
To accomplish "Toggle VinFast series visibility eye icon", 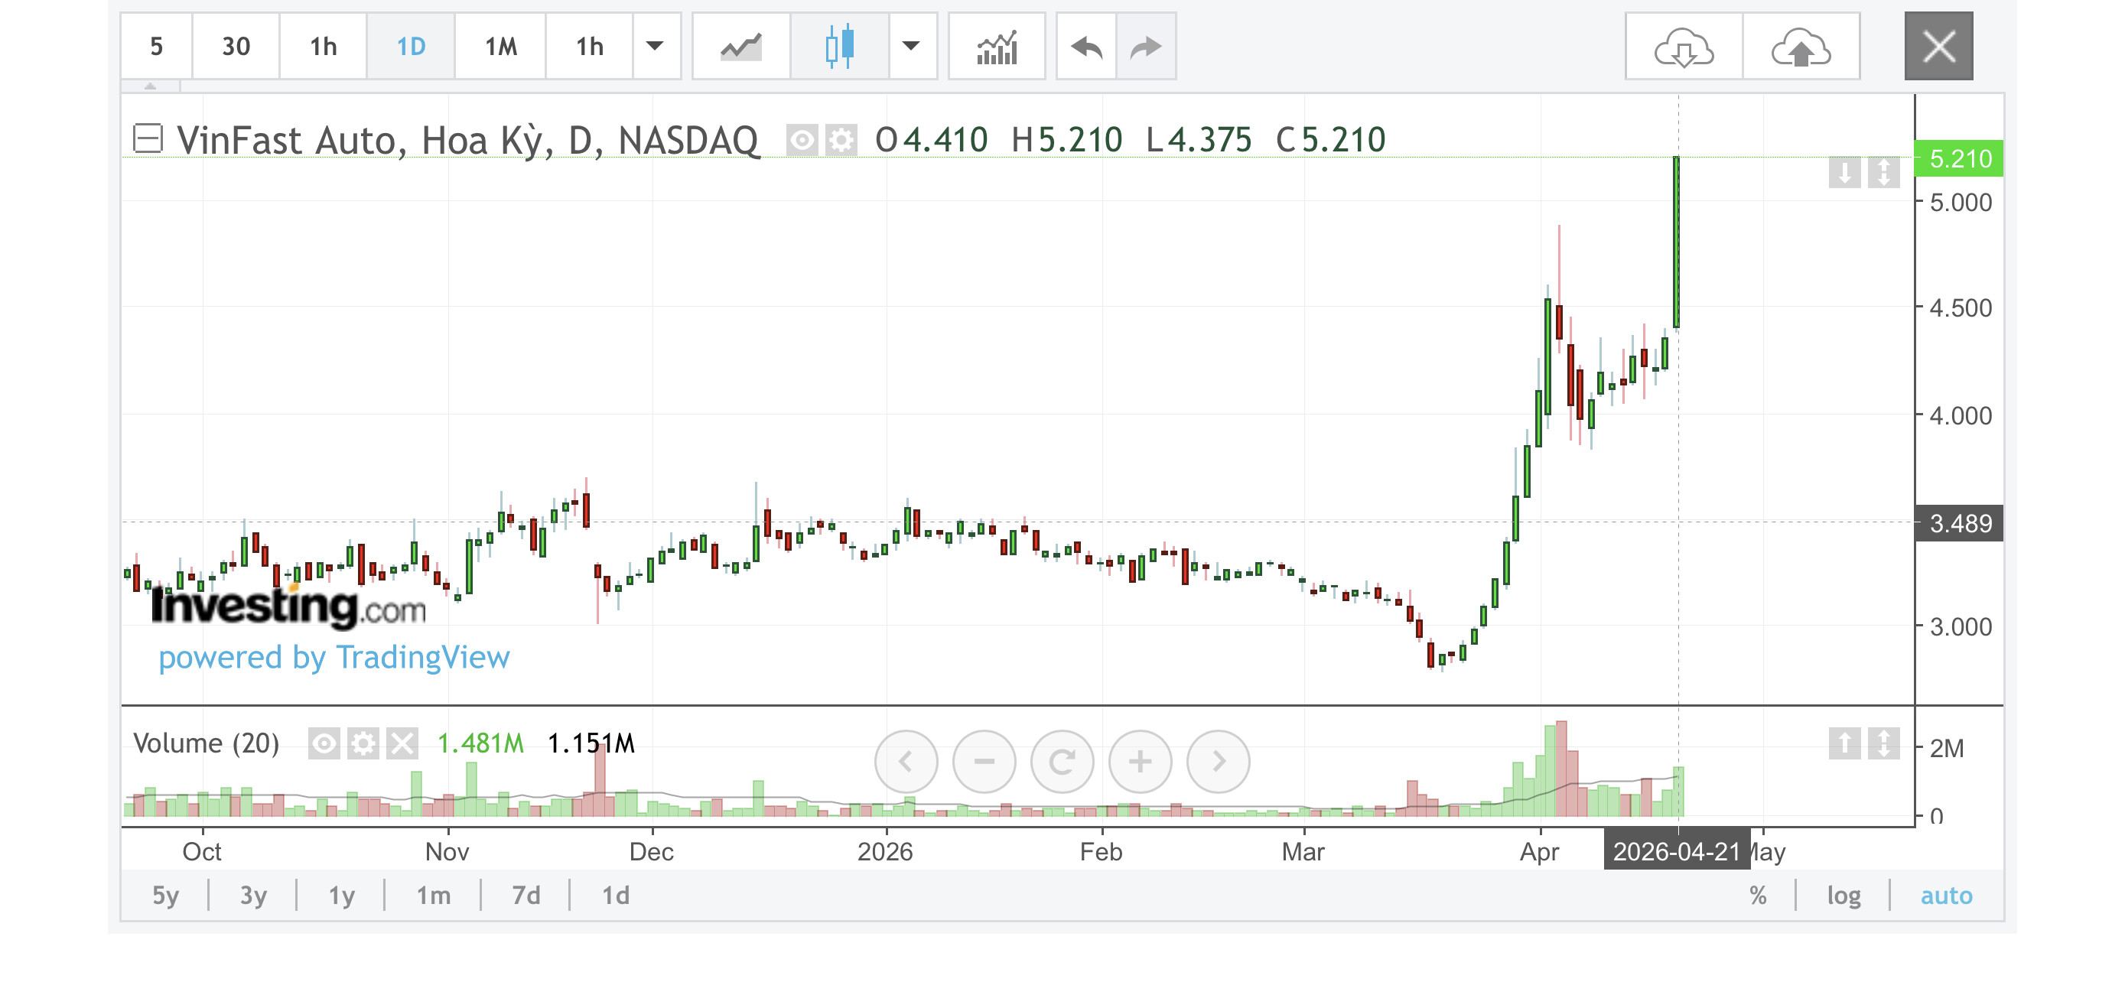I will click(802, 140).
